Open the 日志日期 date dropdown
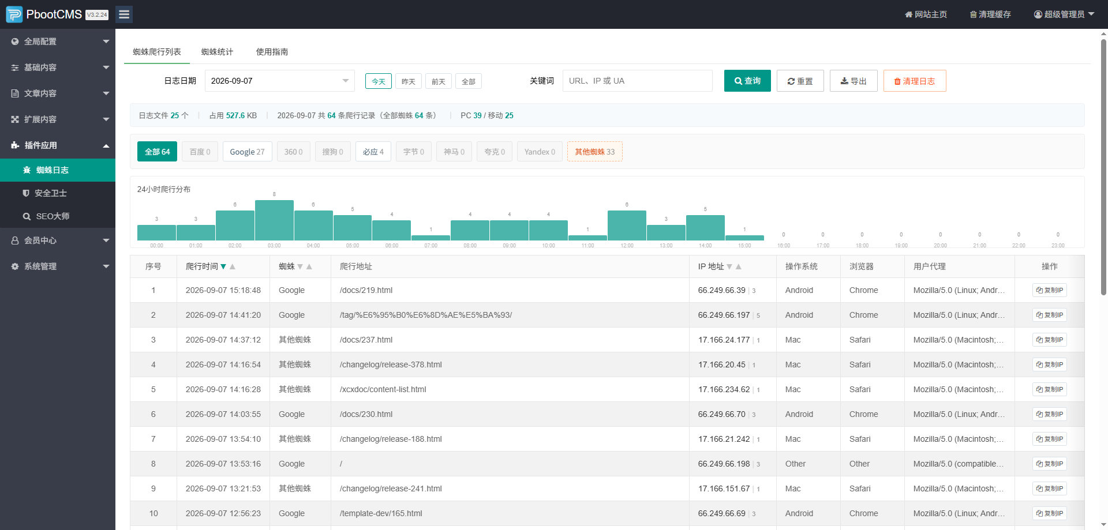Viewport: 1108px width, 530px height. point(280,81)
